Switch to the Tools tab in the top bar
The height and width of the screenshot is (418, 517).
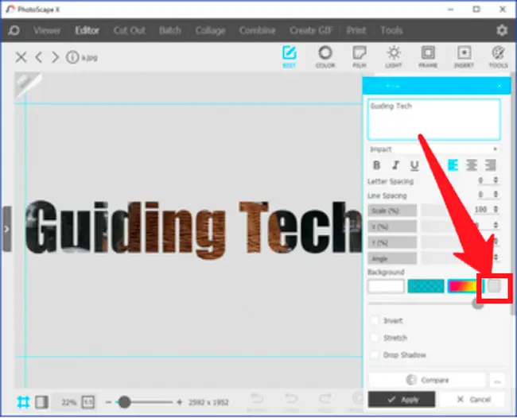pos(391,30)
